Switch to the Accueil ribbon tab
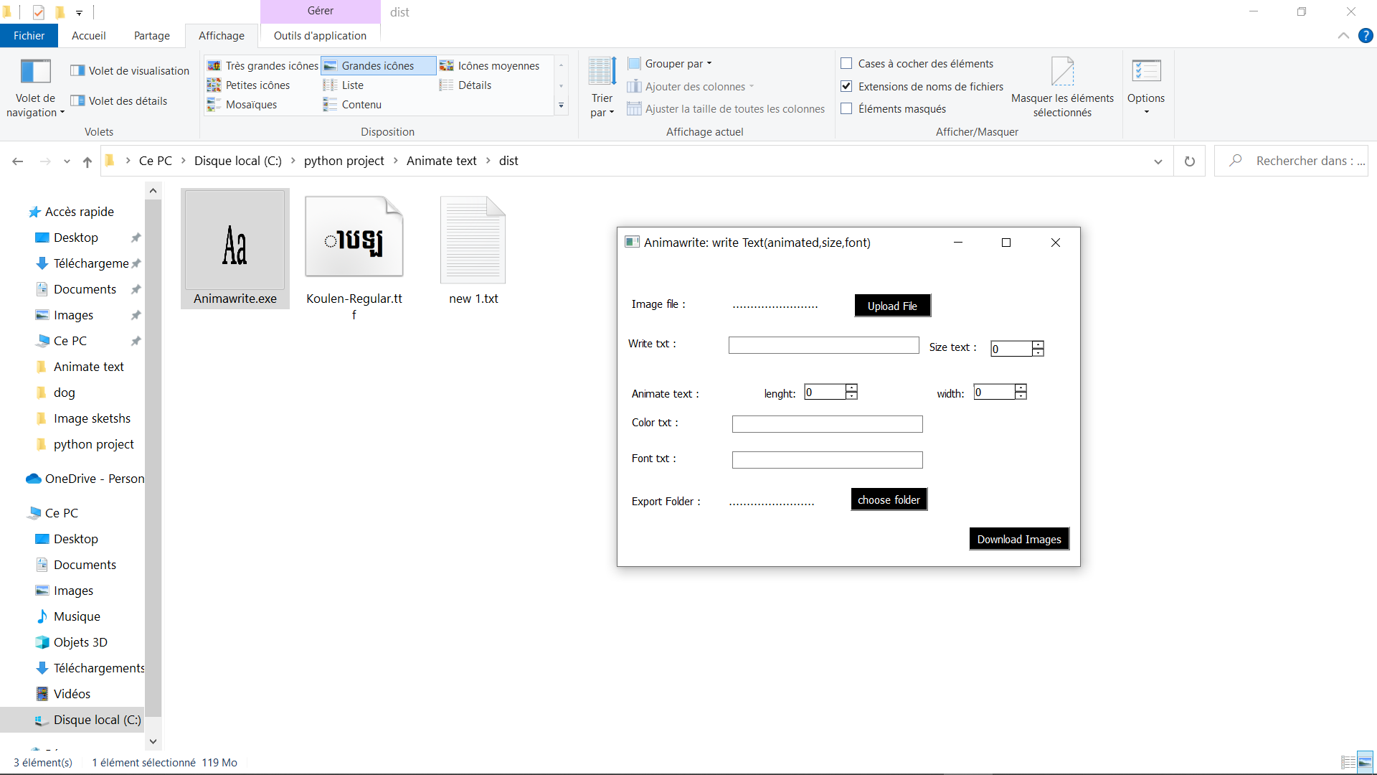The height and width of the screenshot is (775, 1377). [x=89, y=36]
